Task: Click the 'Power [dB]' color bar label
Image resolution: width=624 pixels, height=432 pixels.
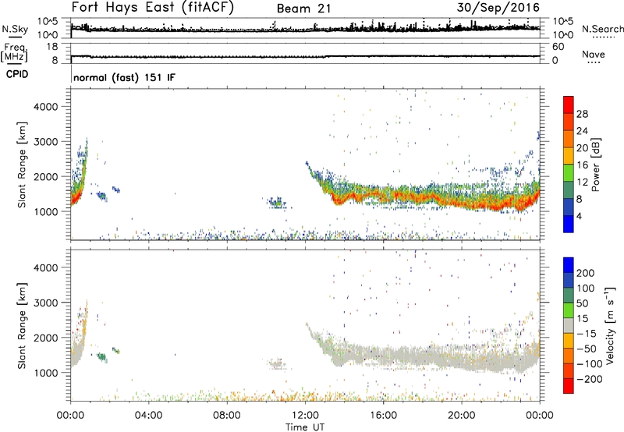Action: tap(595, 165)
